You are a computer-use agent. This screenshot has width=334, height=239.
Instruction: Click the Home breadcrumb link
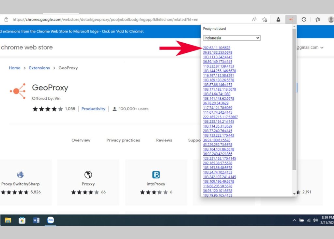[x=14, y=68]
